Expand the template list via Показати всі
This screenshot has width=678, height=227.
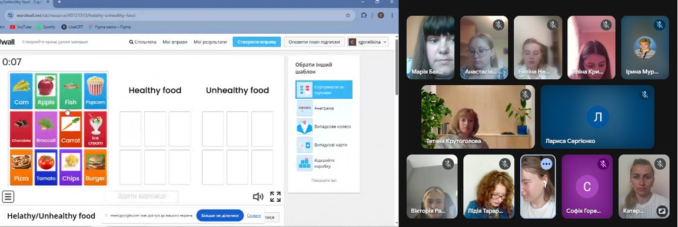tap(324, 181)
